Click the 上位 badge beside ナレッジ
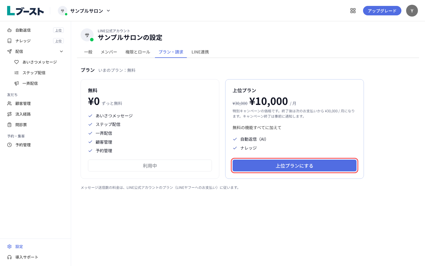 click(x=58, y=41)
